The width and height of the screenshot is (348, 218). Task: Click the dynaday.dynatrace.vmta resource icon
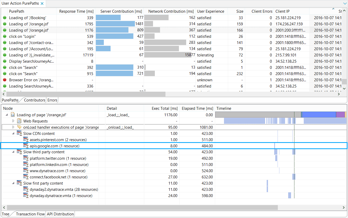(x=26, y=195)
